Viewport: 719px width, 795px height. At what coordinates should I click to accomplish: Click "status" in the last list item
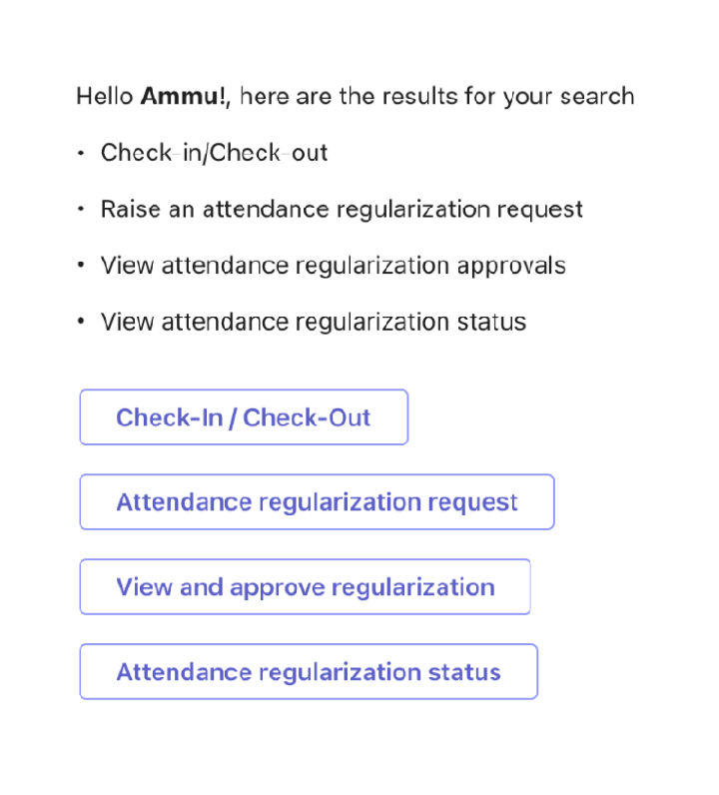492,322
